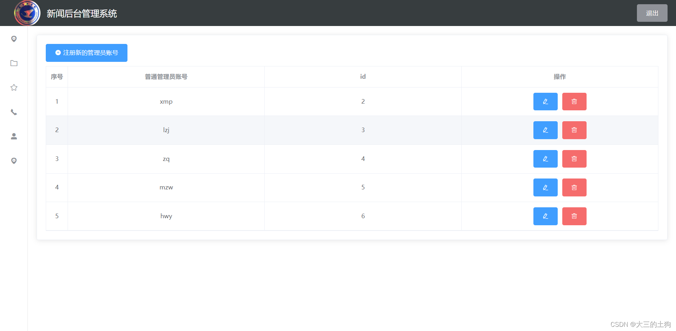Open the phone icon sidebar menu

14,112
